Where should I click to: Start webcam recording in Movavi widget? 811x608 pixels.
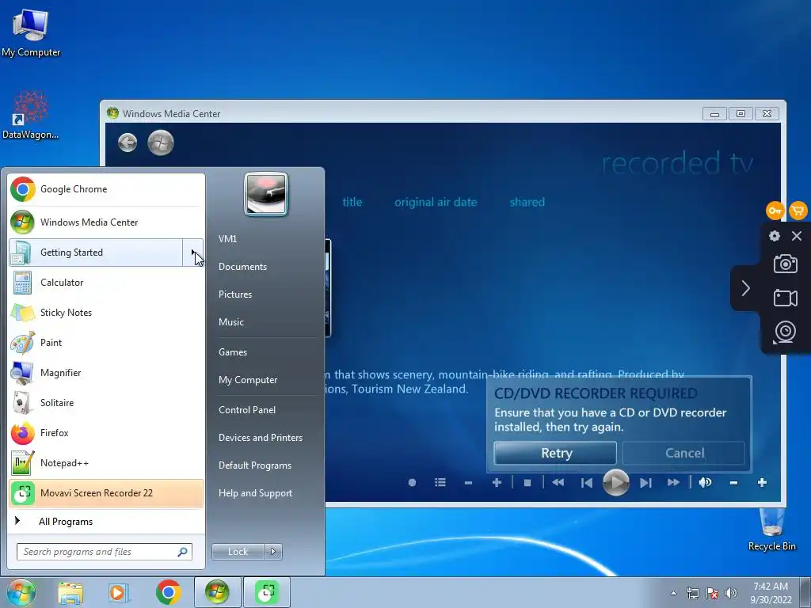pos(785,332)
